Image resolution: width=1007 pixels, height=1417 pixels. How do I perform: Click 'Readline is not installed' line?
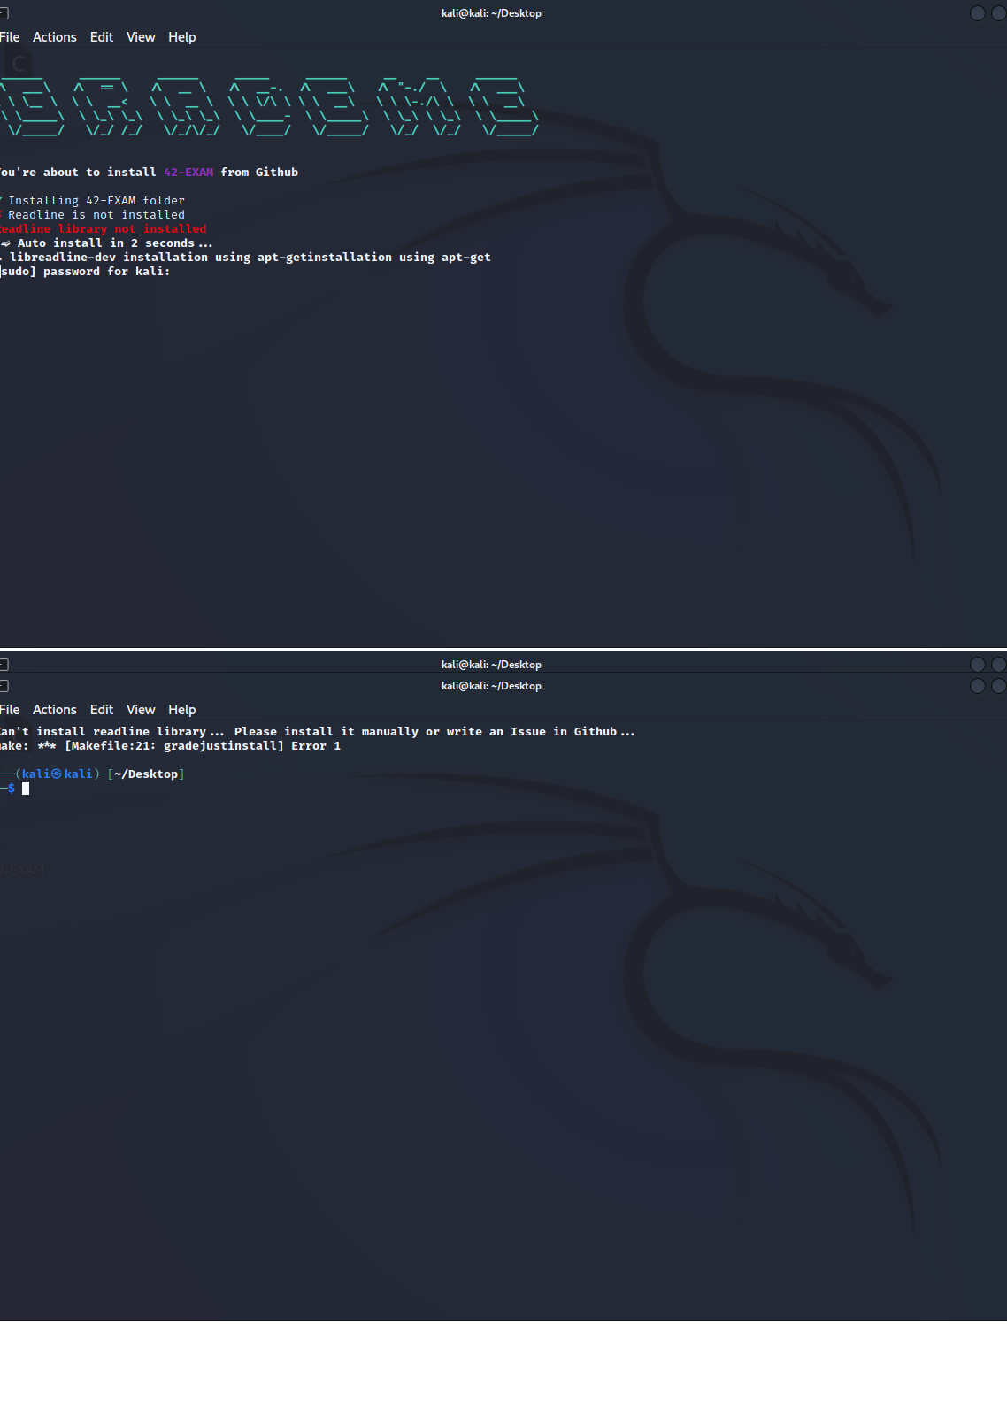(x=93, y=215)
